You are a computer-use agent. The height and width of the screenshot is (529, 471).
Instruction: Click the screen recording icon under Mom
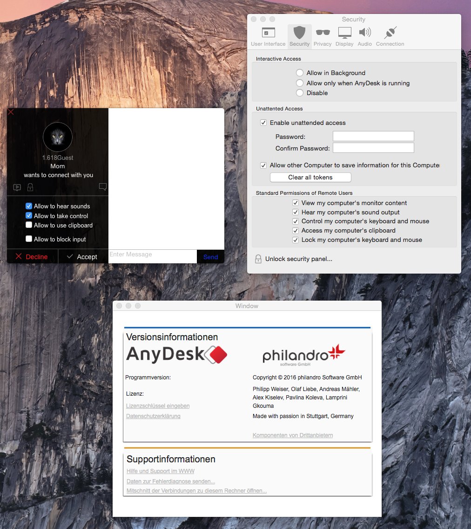point(17,187)
